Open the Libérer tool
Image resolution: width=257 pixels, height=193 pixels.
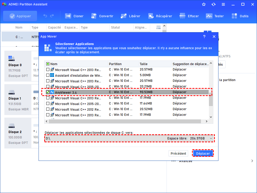tap(131, 16)
